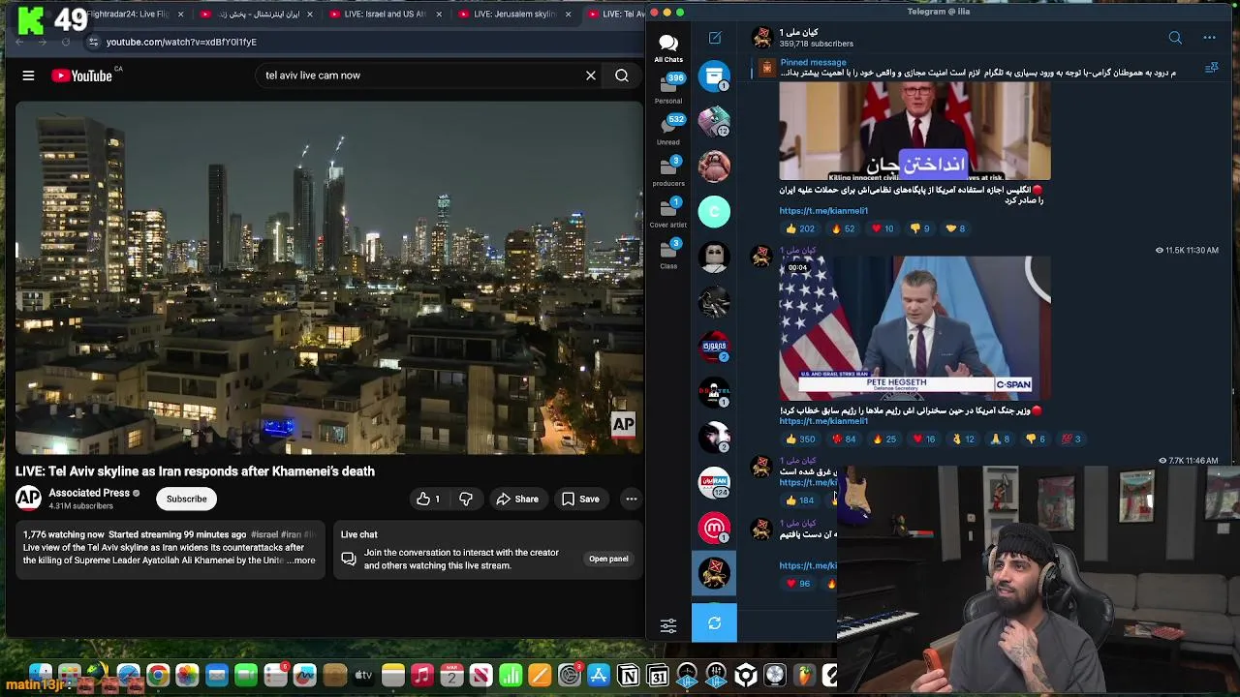Dislike the Tel Aviv skyline video
The image size is (1240, 697).
(x=466, y=499)
